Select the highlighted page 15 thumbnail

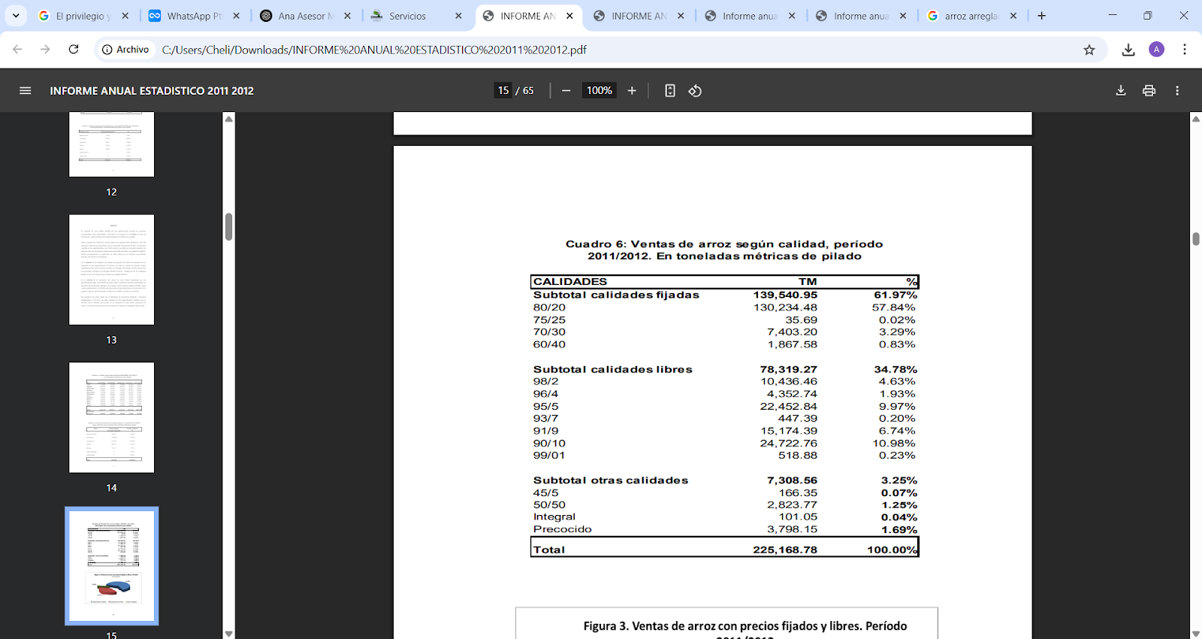(x=111, y=565)
